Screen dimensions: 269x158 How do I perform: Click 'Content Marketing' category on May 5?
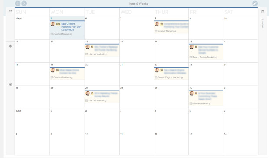[63, 34]
